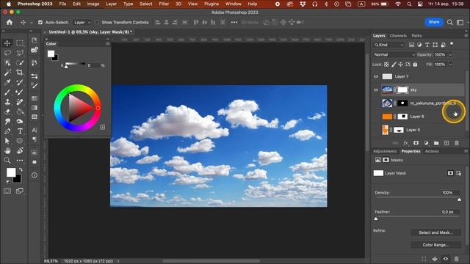Open Move tool preset picker arrow

click(x=31, y=23)
